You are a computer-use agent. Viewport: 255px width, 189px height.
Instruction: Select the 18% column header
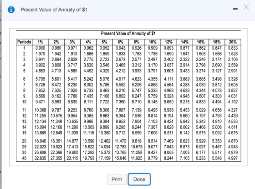click(x=217, y=42)
